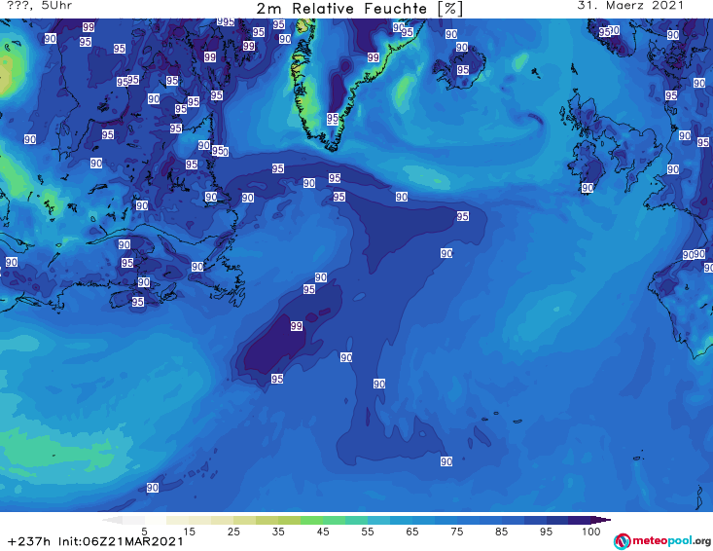Click legend tick label '75'

tap(457, 532)
